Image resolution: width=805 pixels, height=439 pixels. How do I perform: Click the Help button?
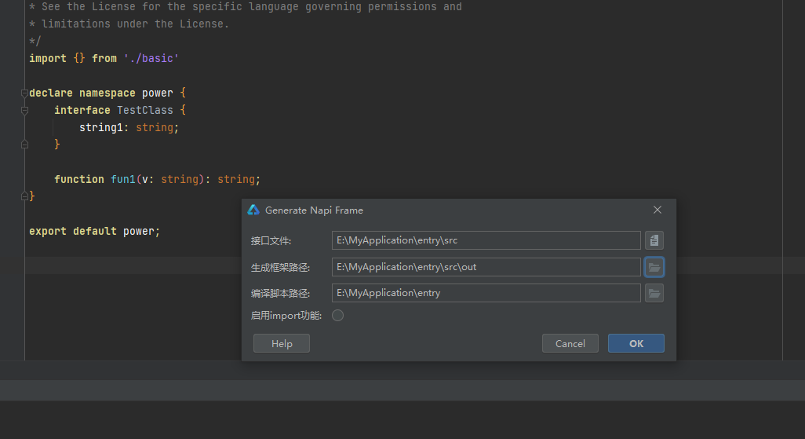(x=282, y=343)
